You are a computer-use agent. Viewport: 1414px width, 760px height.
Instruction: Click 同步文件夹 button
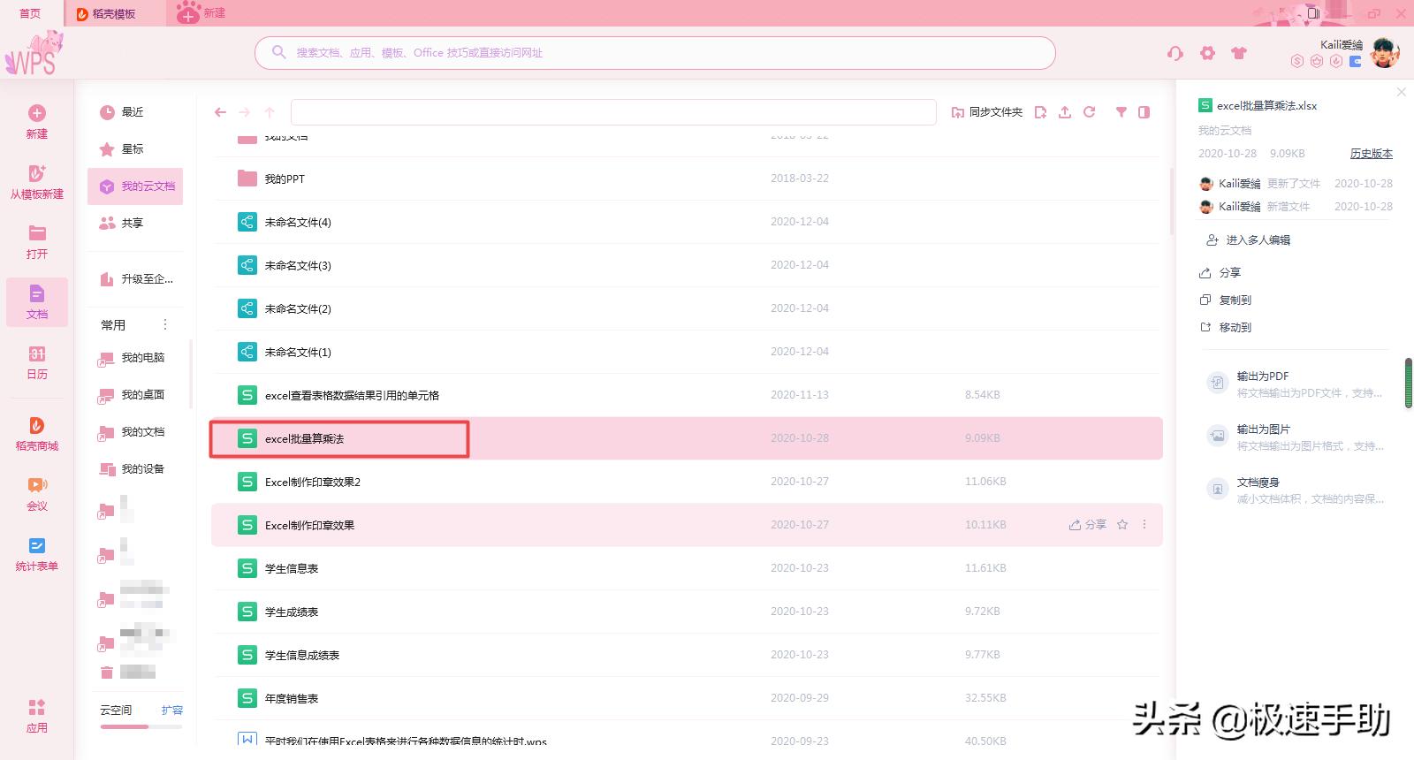point(986,112)
